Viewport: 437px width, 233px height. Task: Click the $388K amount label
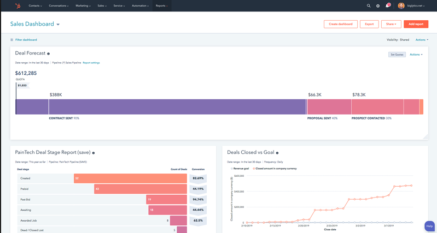tap(56, 95)
